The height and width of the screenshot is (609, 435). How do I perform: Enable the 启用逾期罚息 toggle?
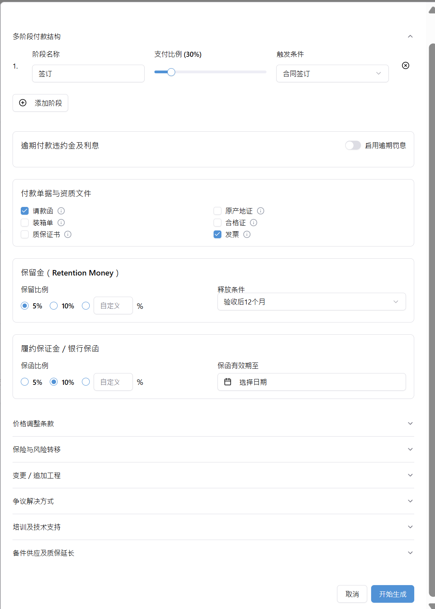tap(353, 145)
